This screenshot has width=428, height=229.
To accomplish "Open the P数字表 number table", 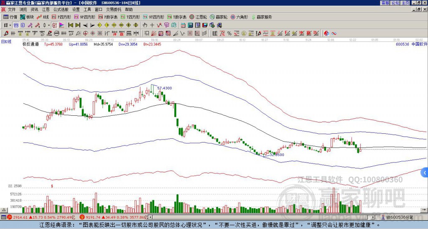I will pyautogui.click(x=108, y=17).
